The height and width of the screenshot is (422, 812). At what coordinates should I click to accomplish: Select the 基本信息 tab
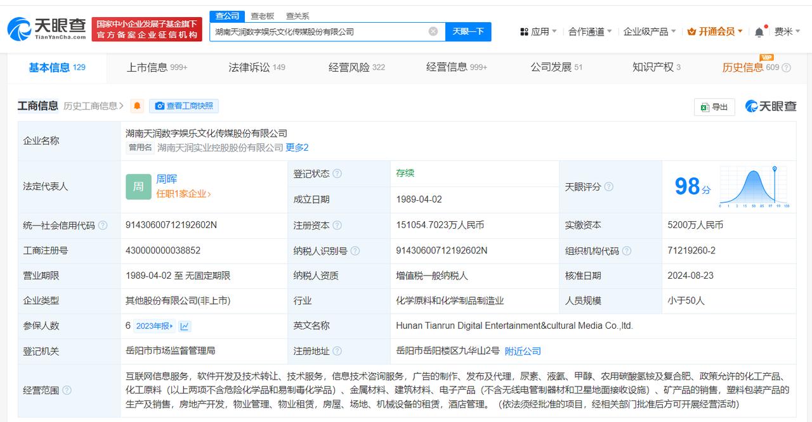(x=57, y=67)
